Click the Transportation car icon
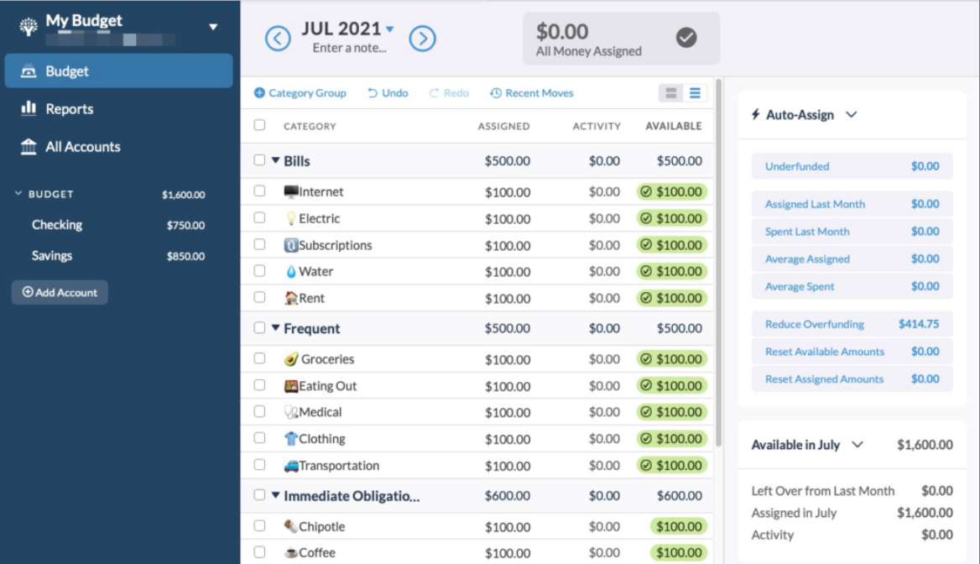 click(290, 465)
